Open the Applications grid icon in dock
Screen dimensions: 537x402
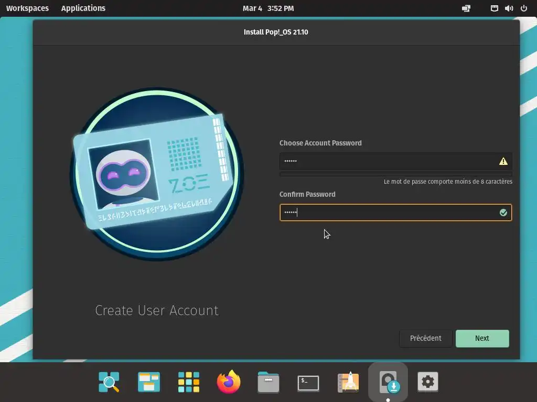(x=189, y=382)
